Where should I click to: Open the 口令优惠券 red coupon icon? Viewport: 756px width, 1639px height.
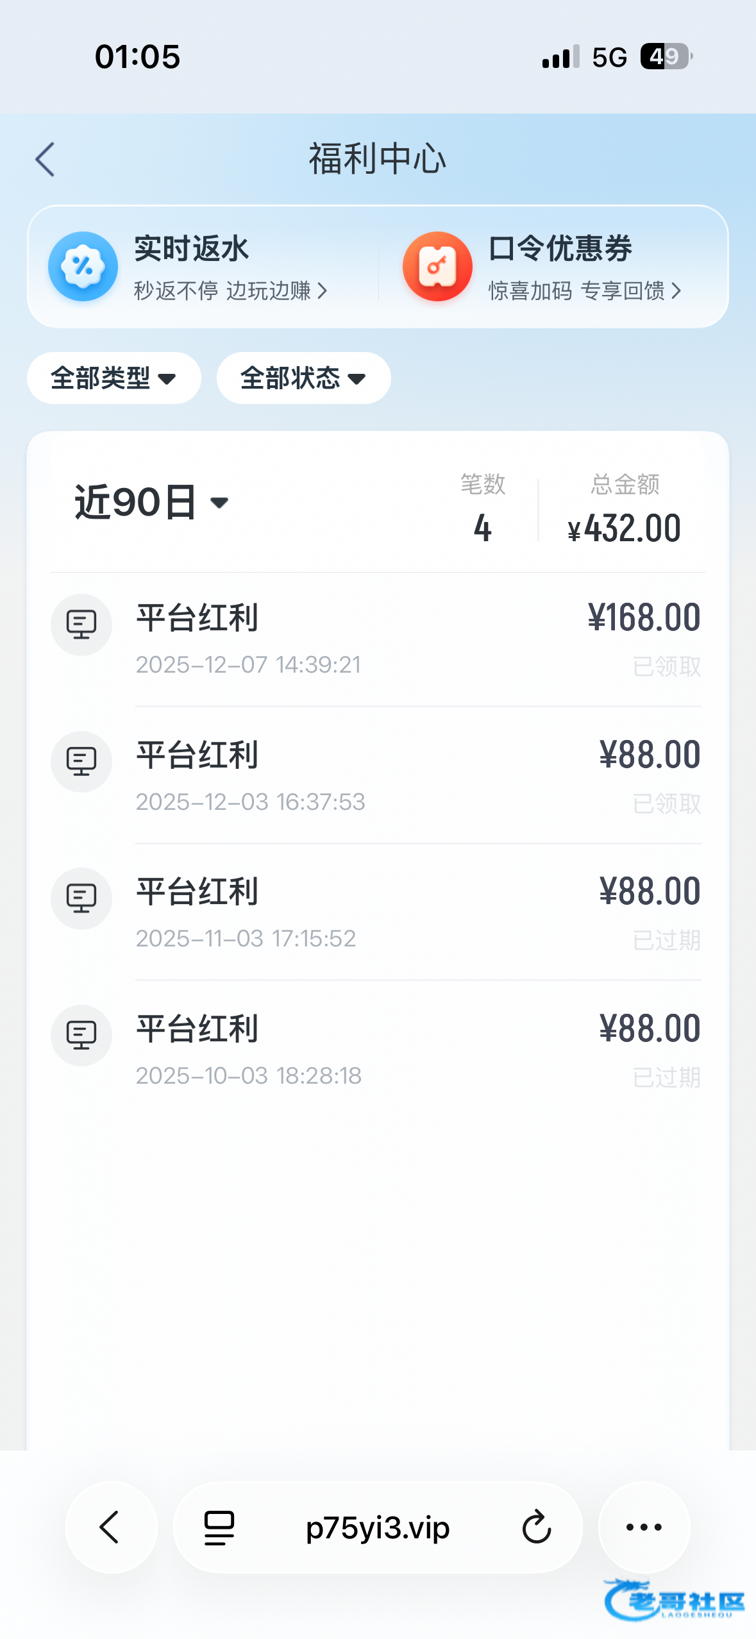tap(437, 267)
